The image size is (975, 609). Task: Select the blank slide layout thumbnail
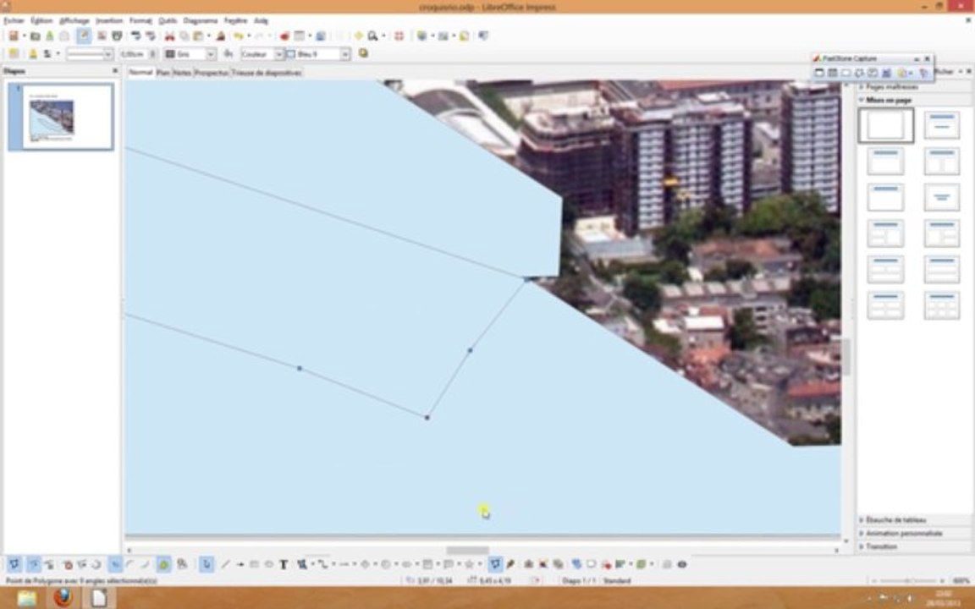tap(885, 125)
